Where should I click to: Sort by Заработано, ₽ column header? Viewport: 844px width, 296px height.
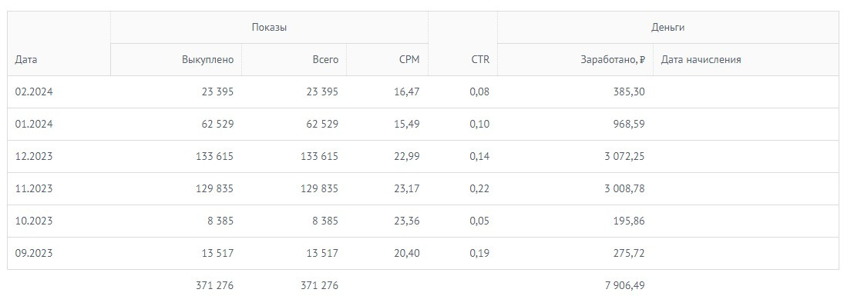point(613,60)
